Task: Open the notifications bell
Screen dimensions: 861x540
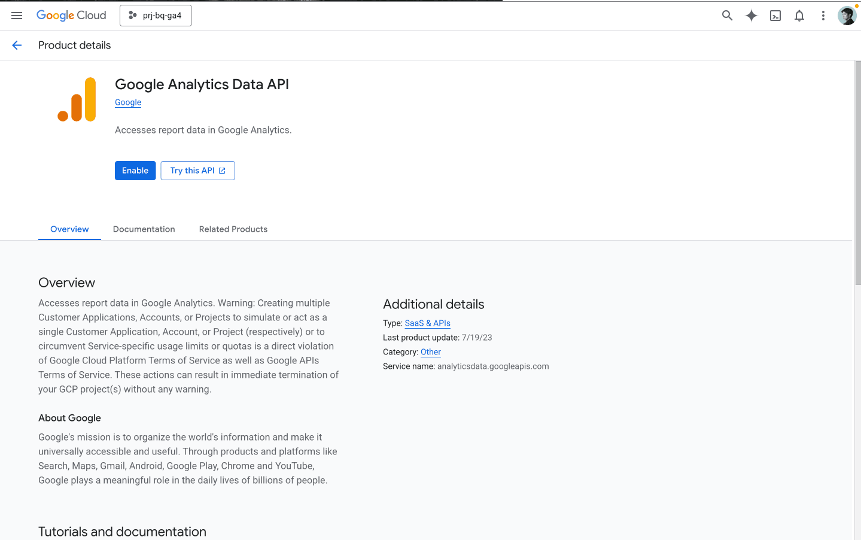Action: (799, 16)
